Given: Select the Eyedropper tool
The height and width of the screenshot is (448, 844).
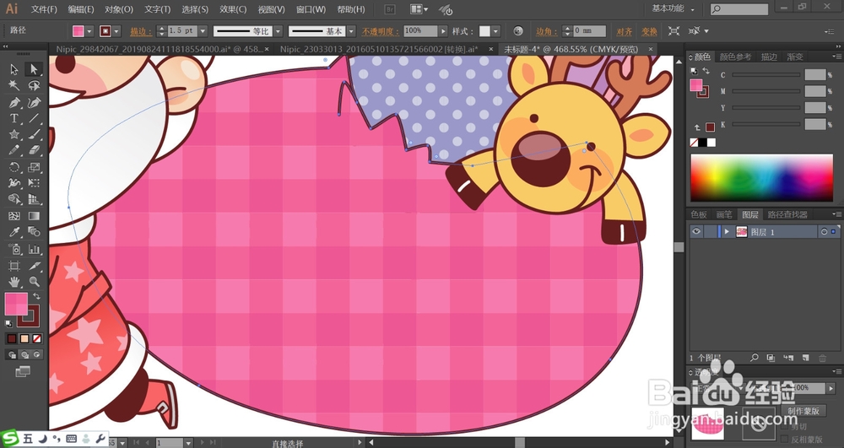Looking at the screenshot, I should [14, 232].
